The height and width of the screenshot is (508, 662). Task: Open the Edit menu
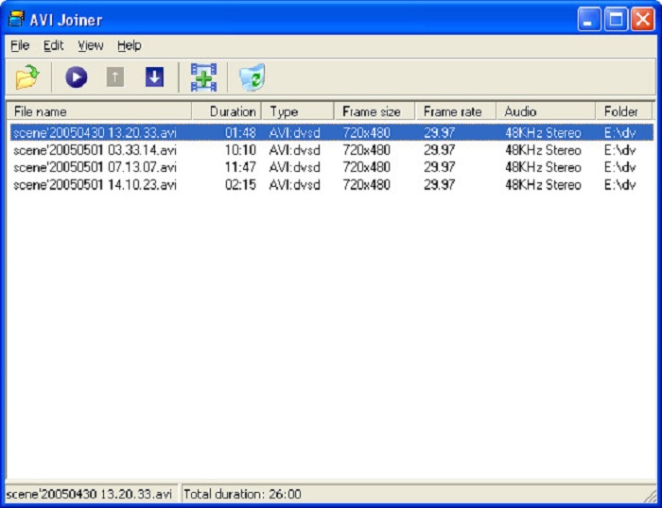pos(53,45)
